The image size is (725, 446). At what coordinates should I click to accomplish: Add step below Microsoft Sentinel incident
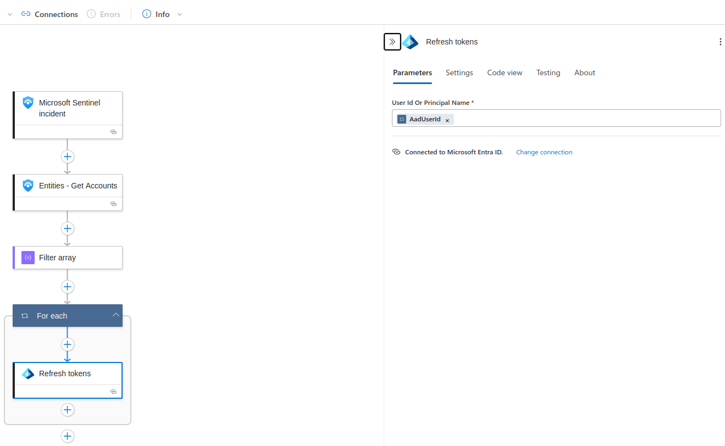tap(68, 157)
